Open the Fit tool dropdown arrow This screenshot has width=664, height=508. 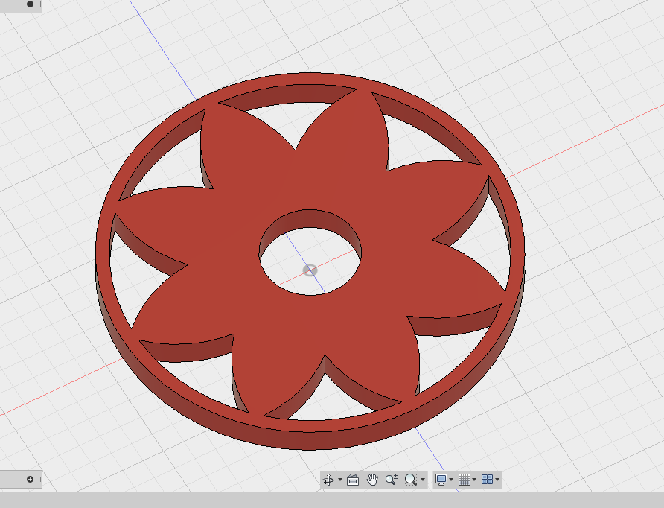tap(422, 480)
